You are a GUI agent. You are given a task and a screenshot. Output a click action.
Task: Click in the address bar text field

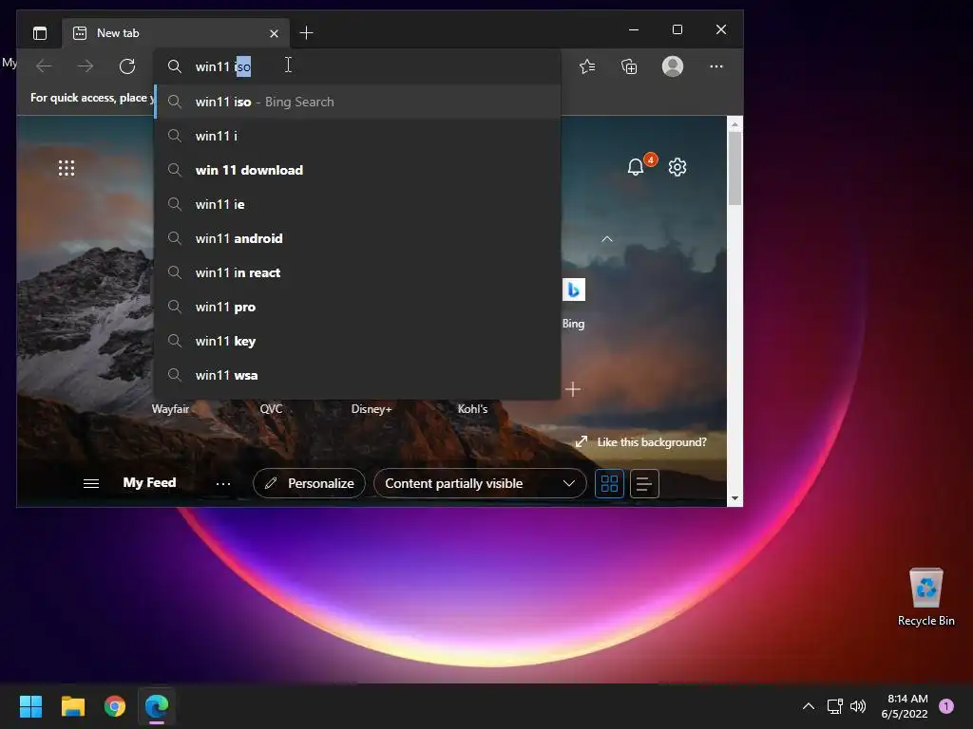pos(357,66)
